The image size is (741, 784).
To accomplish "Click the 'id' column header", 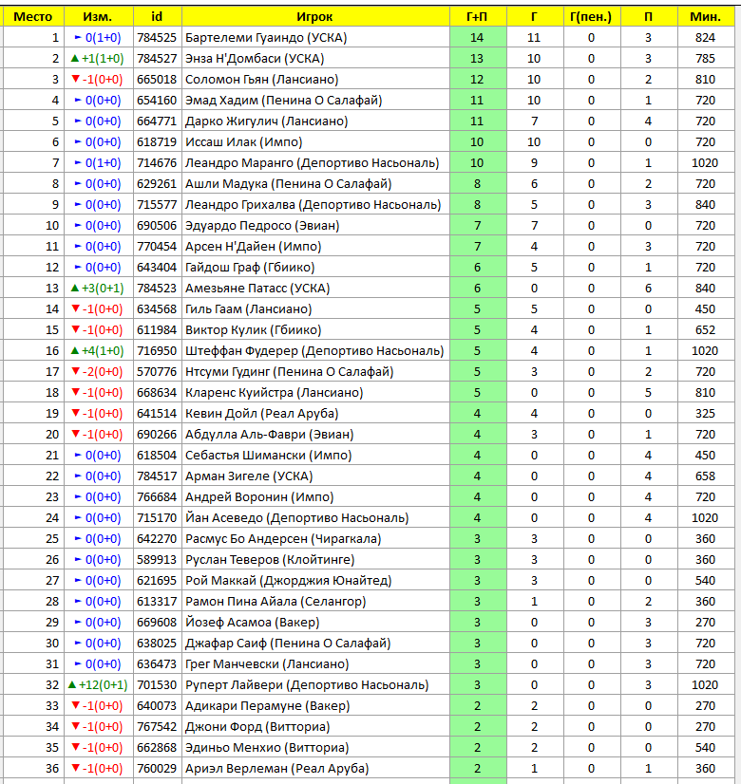I will [157, 16].
